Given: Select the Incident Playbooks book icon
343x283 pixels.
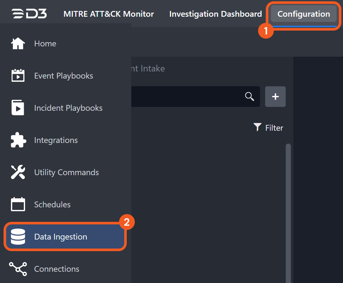Looking at the screenshot, I should click(18, 108).
